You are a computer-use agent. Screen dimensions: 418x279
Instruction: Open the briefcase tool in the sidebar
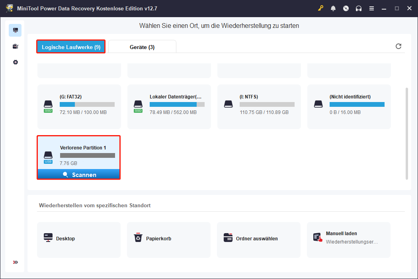pyautogui.click(x=15, y=46)
